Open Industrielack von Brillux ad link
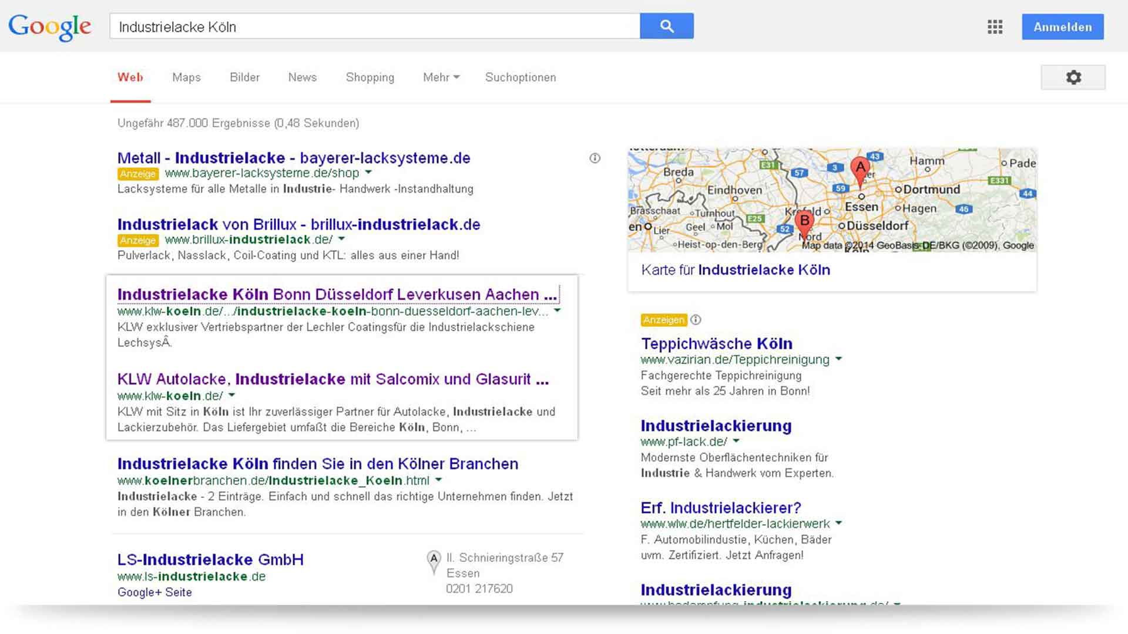This screenshot has height=634, width=1128. 298,224
